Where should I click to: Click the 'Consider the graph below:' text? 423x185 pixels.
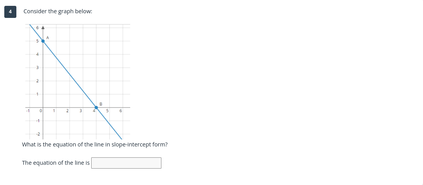point(58,11)
